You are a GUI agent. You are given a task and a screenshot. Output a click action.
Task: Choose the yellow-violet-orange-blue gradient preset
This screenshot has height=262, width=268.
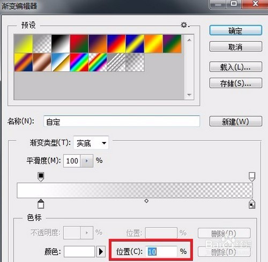coord(24,62)
